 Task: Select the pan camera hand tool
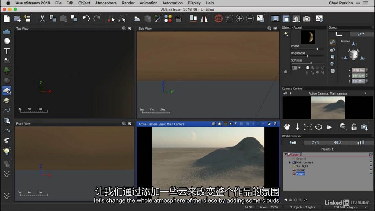(287, 127)
